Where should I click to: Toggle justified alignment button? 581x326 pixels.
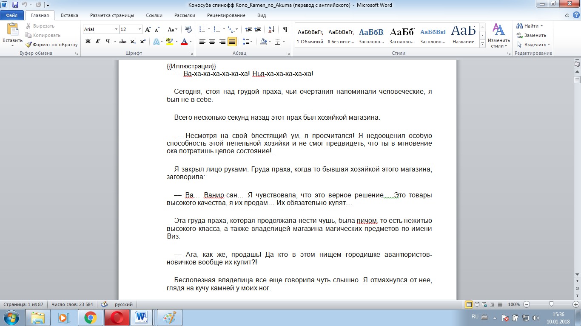[232, 42]
